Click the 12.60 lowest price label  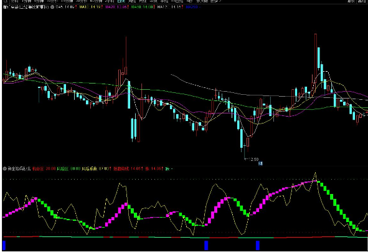[252, 160]
